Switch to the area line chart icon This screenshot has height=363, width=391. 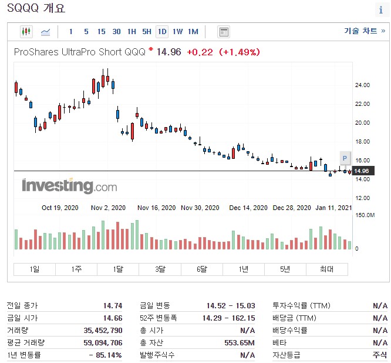45,32
